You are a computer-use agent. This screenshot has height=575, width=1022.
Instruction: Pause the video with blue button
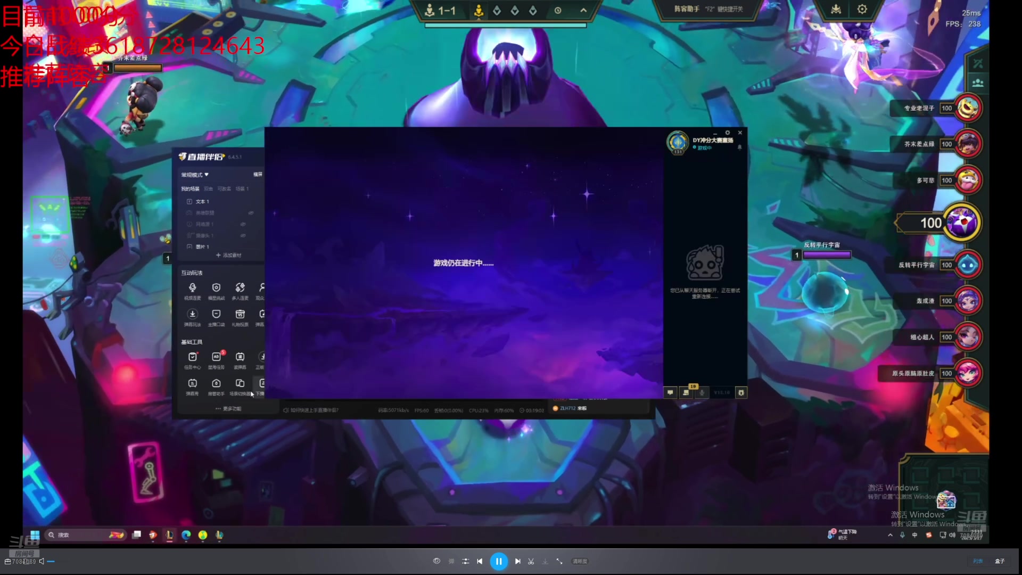(x=499, y=561)
